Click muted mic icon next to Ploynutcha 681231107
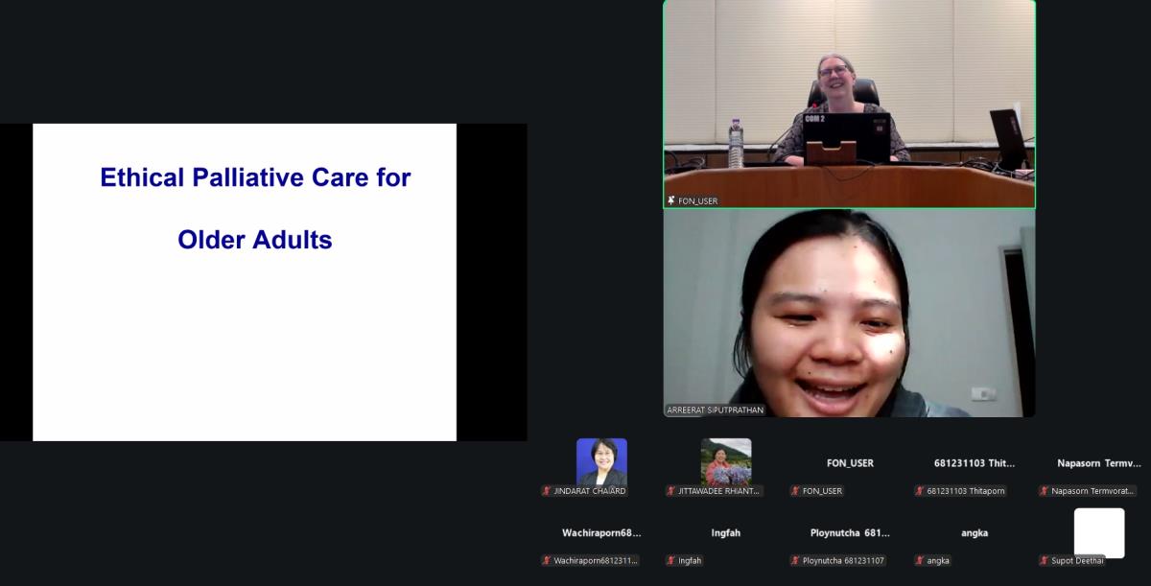Viewport: 1151px width, 586px height. 795,561
